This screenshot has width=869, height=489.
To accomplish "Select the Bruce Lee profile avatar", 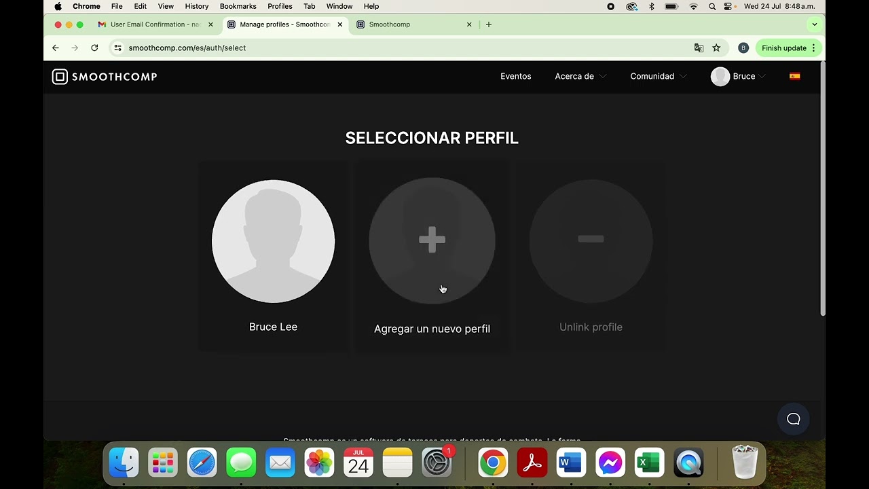I will [273, 241].
